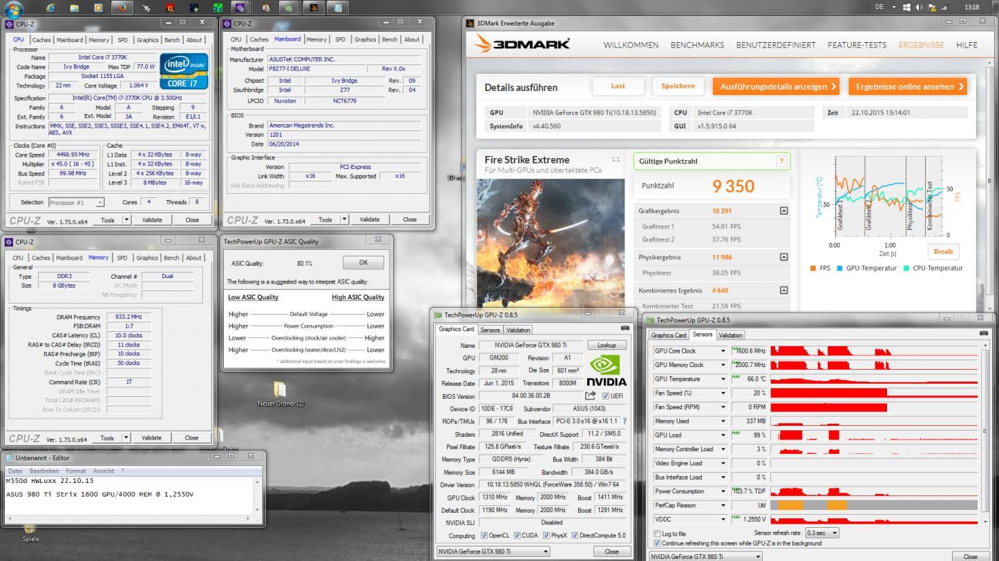This screenshot has width=999, height=561.
Task: Toggle the CUDA checkbox
Action: [516, 535]
